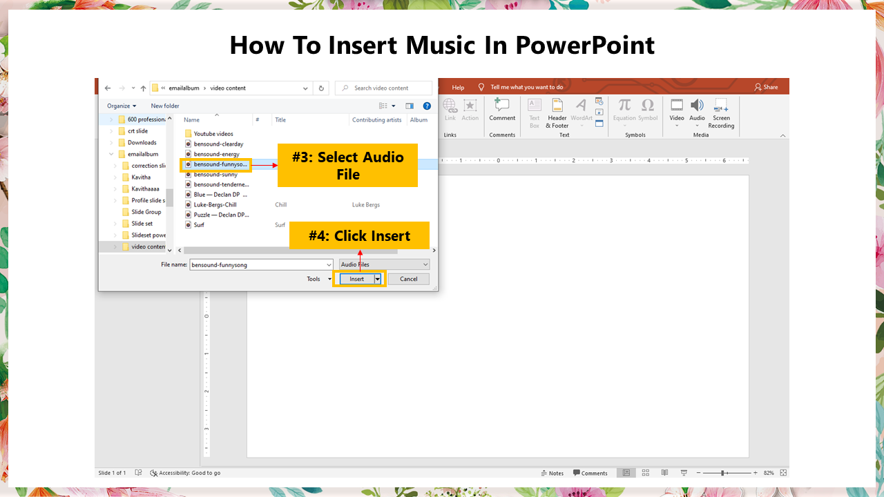Open the address path history dropdown
884x497 pixels.
click(x=306, y=88)
